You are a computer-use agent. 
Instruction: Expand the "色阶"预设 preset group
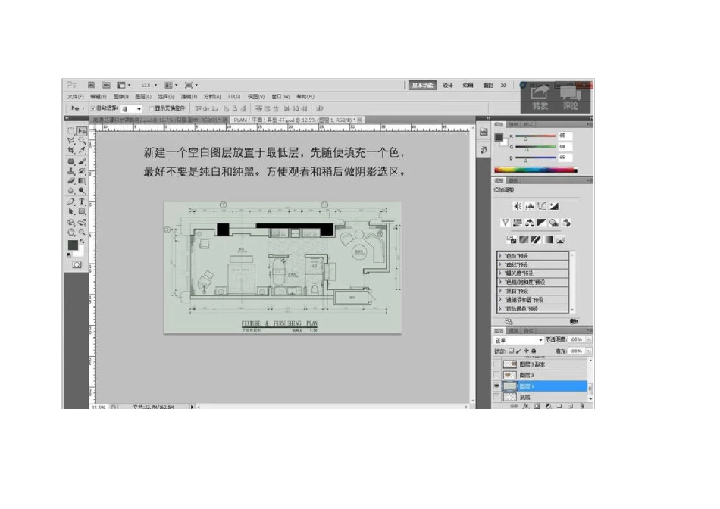[500, 256]
